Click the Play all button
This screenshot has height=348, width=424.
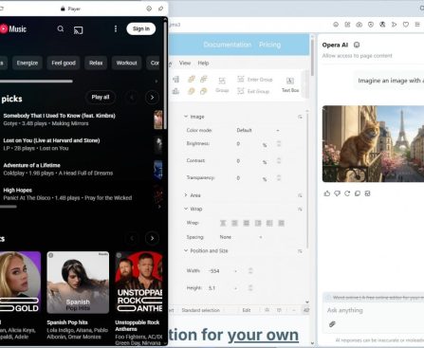click(101, 97)
